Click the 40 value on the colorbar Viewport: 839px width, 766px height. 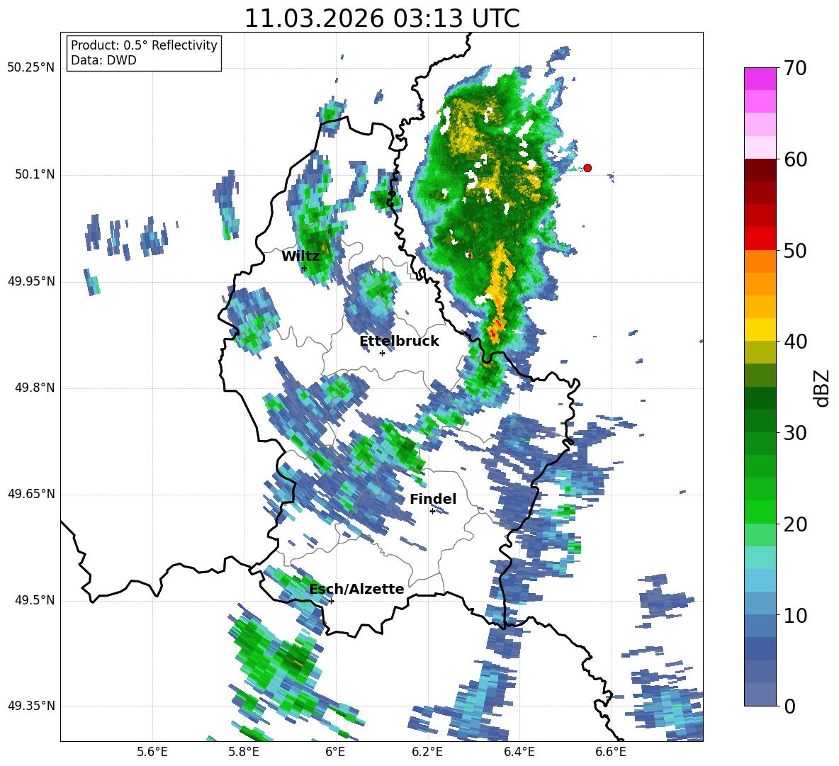795,342
